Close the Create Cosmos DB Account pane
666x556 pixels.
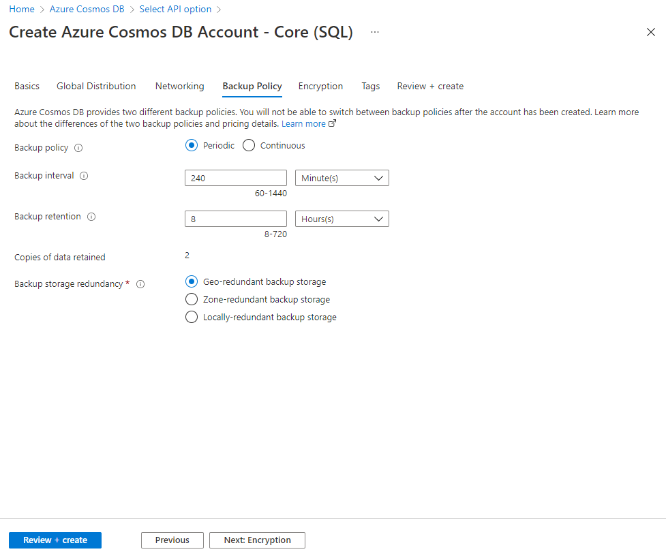(x=651, y=32)
